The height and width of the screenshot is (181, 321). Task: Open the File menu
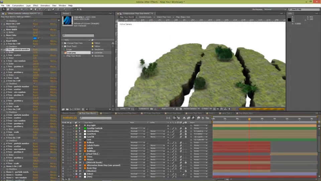click(3, 6)
